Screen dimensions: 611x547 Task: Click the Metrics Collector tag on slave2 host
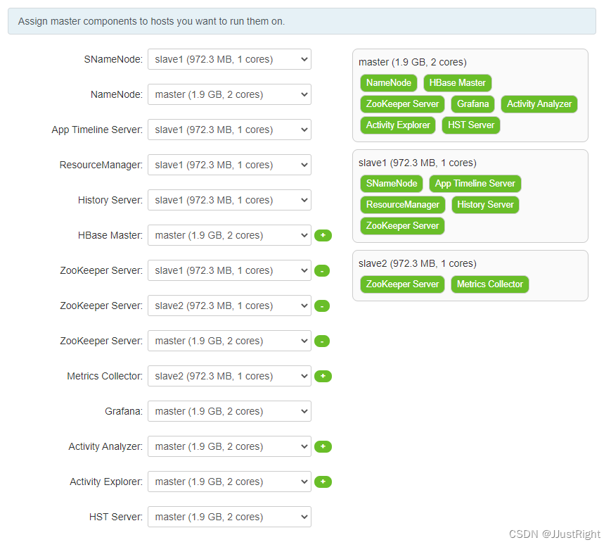coord(490,284)
